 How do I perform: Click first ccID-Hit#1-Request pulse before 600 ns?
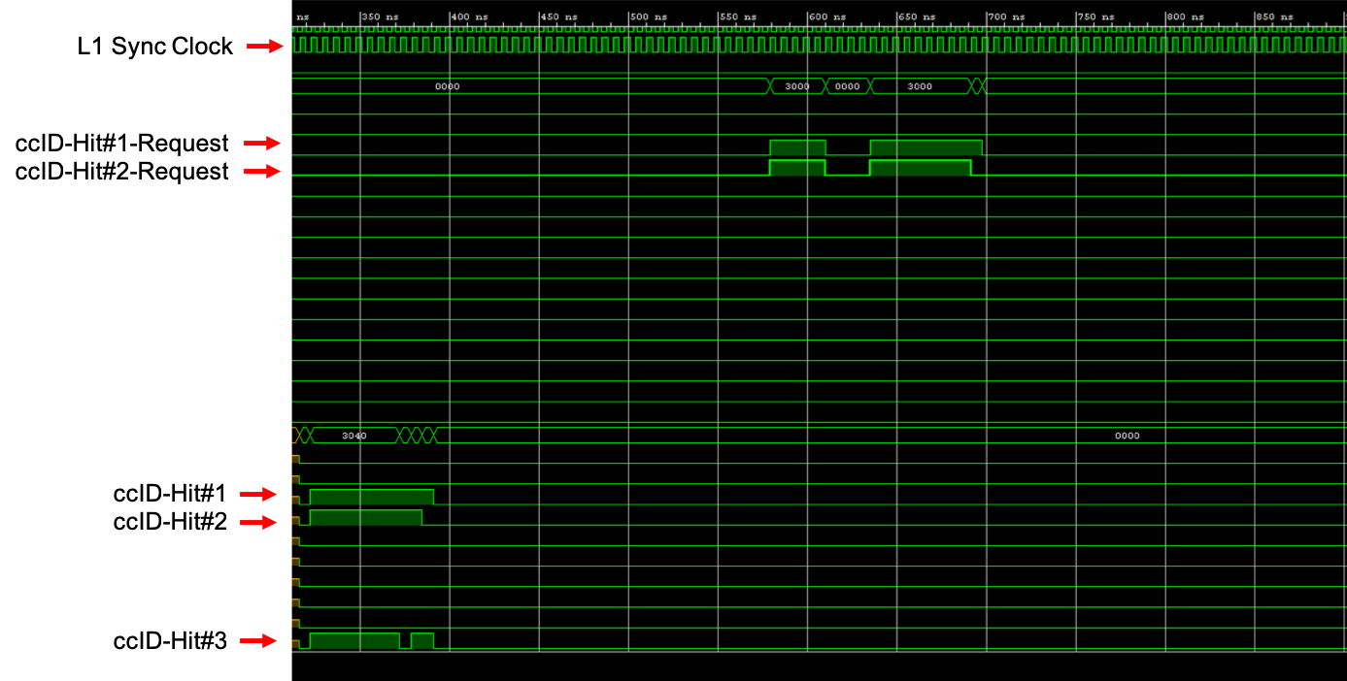pyautogui.click(x=797, y=147)
